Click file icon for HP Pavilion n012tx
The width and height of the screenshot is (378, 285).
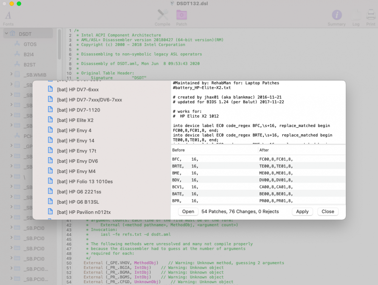(50, 212)
